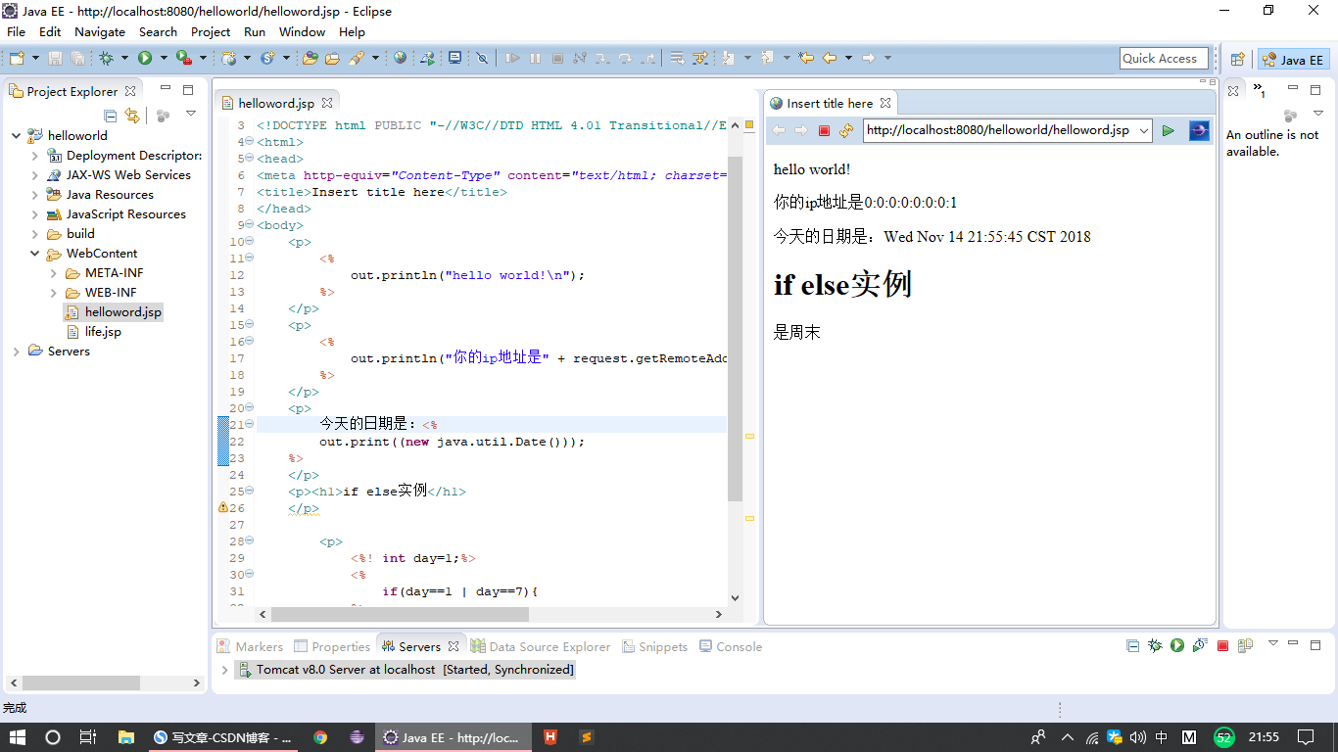Click the Back navigation arrow in main toolbar
1338x752 pixels.
830,58
